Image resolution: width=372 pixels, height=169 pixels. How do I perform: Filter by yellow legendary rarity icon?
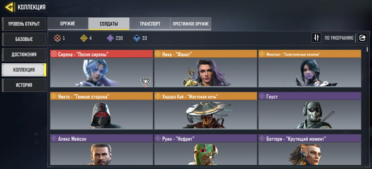(84, 38)
